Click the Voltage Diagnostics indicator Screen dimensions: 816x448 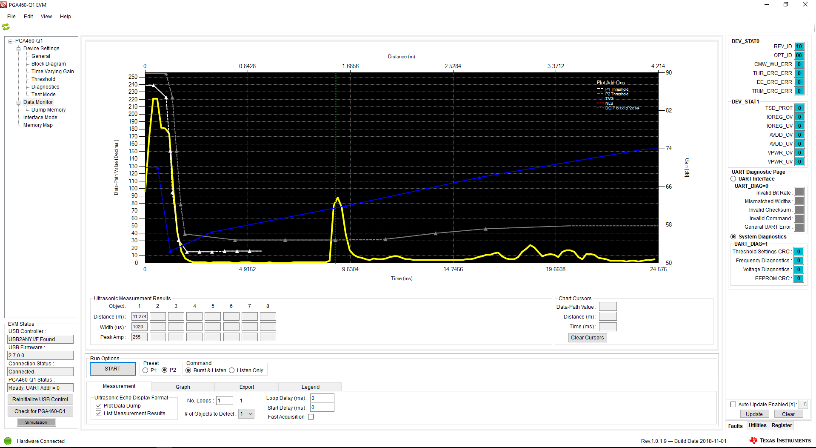799,270
